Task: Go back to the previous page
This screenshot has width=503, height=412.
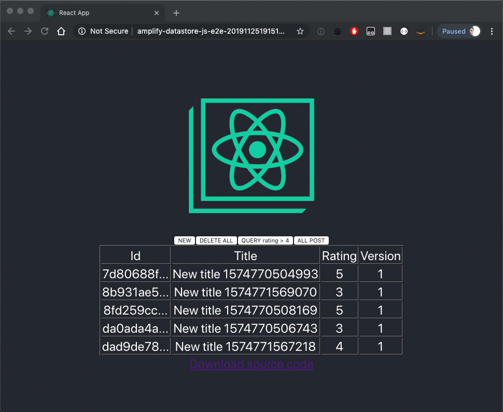Action: coord(11,31)
